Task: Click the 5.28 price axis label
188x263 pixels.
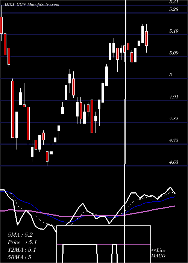Action: pos(174,9)
